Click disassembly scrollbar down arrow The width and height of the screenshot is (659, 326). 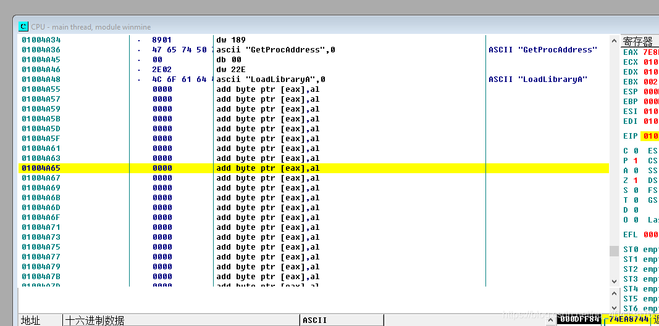point(614,281)
